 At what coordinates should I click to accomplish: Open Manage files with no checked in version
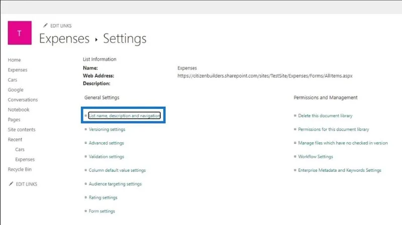tap(343, 143)
